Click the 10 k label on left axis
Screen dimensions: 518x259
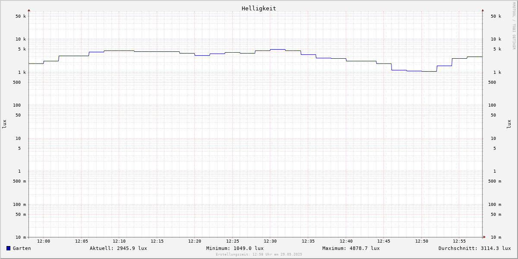click(21, 39)
